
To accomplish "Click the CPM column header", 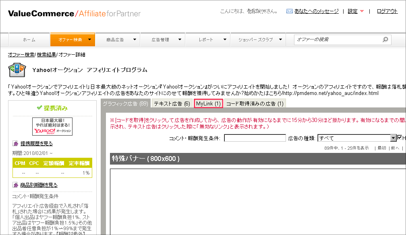I will tap(20, 163).
